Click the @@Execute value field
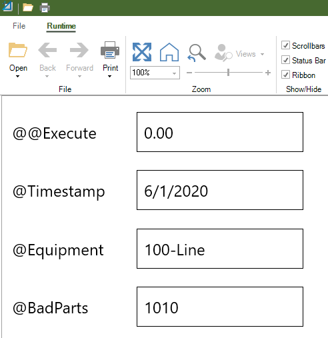 coord(220,132)
